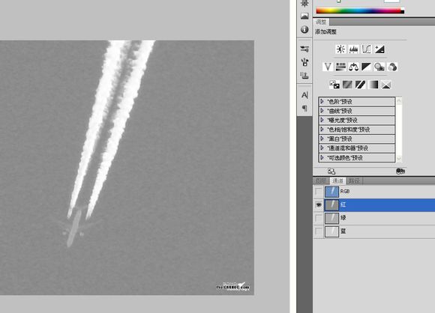Open the Character panel (A icon)
The image size is (435, 313).
pyautogui.click(x=304, y=95)
